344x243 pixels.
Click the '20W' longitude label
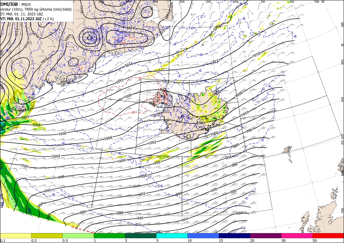pyautogui.click(x=182, y=2)
